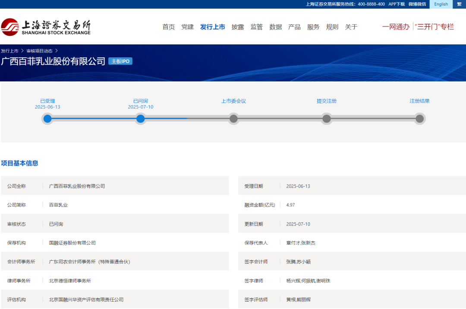The width and height of the screenshot is (466, 309).
Task: Click the 保荐代表人 field label
Action: tap(256, 243)
